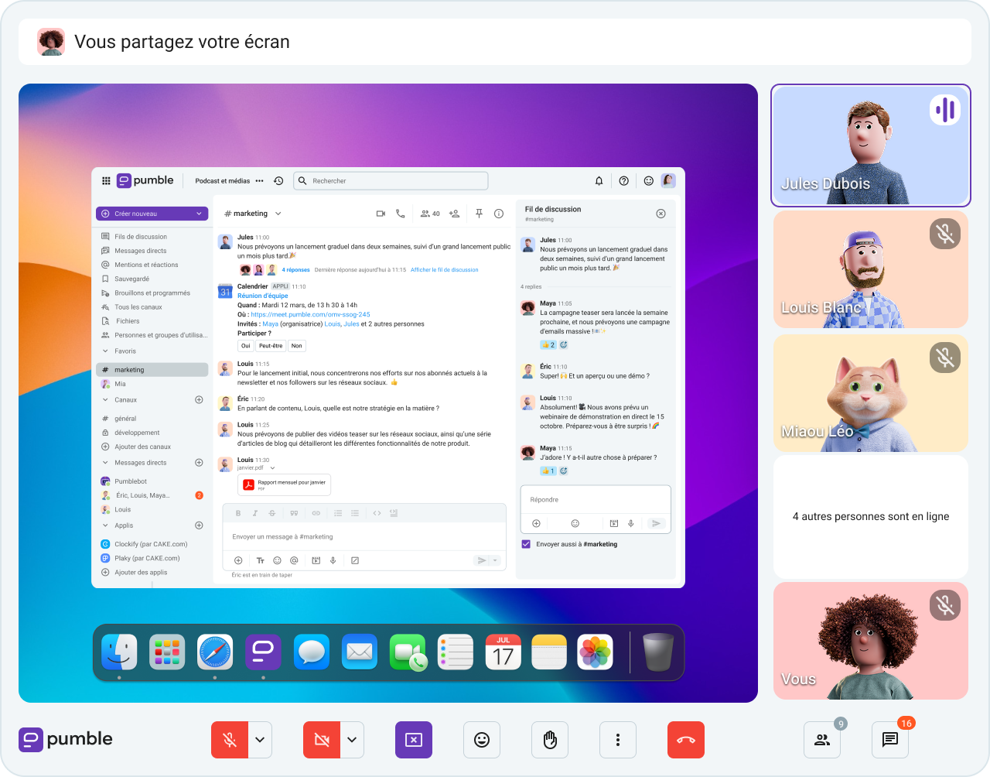Screen dimensions: 990x777
Task: Start a video call in #marketing
Action: point(381,213)
